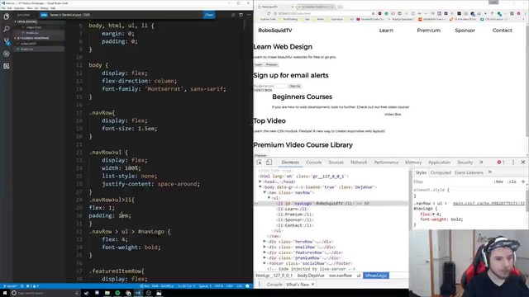The height and width of the screenshot is (297, 529).
Task: Change the Spaces indentation setting in status bar
Action: [205, 286]
